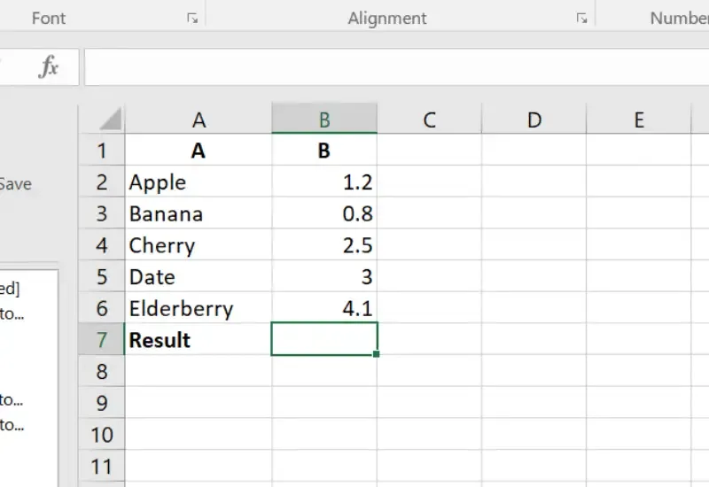Click the Elderberry cell

coord(199,309)
